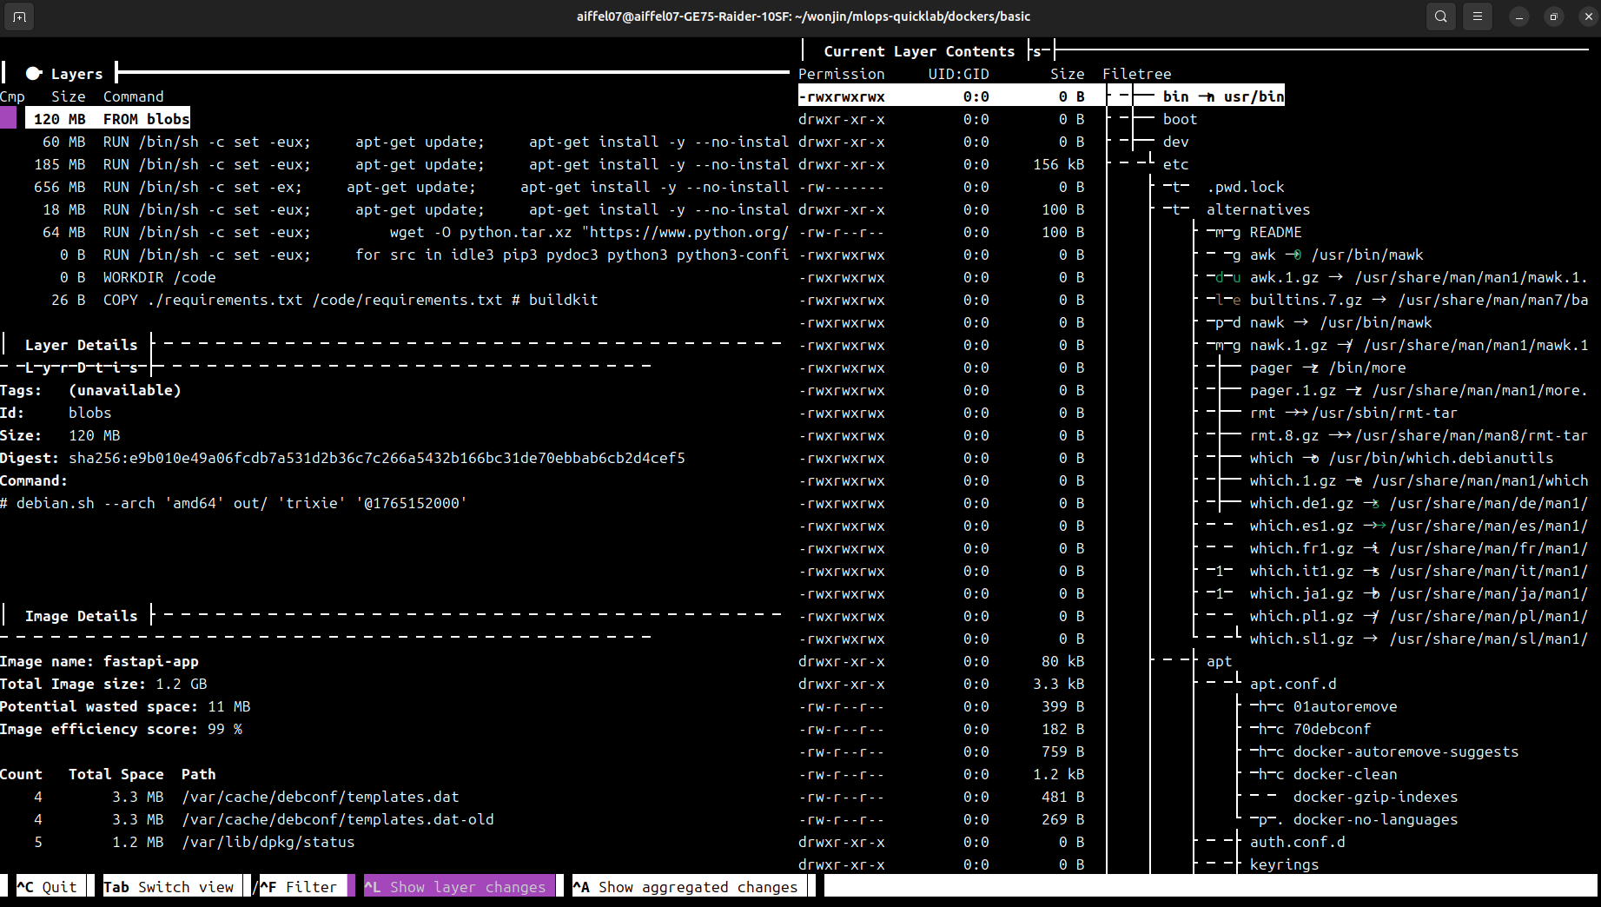This screenshot has height=907, width=1601.
Task: Select the which.sl1.gz entry
Action: coord(1418,639)
